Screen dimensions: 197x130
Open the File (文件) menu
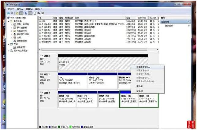click(x=11, y=9)
